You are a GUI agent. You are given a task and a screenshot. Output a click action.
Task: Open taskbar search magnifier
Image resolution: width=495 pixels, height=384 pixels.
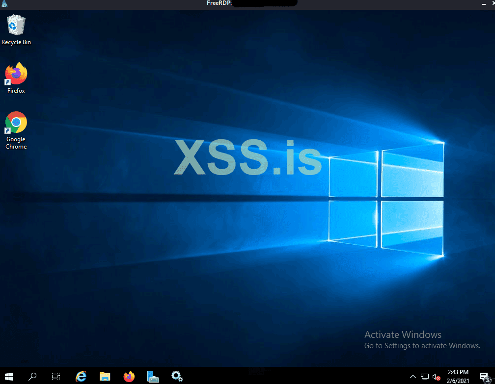[32, 377]
